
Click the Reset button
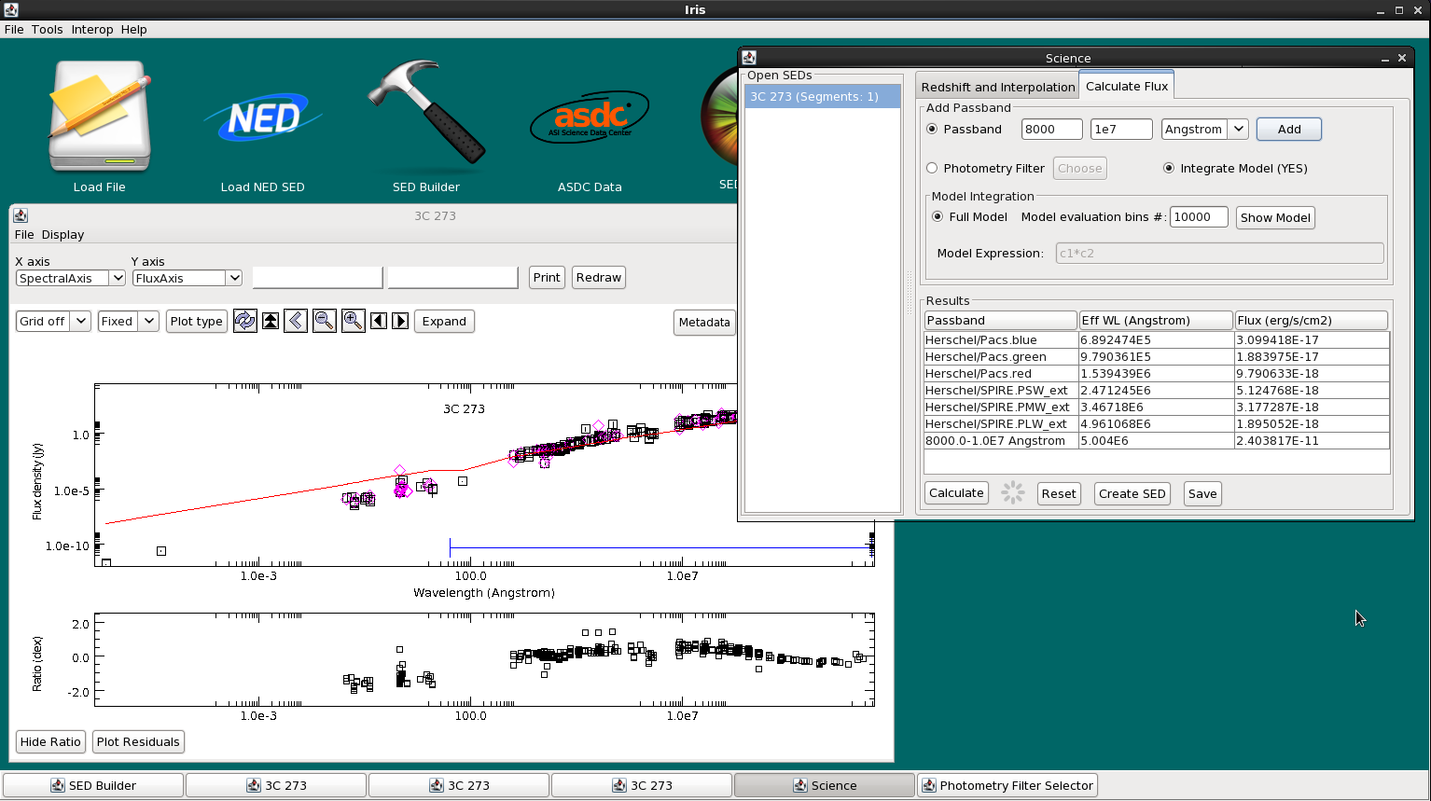[1059, 494]
